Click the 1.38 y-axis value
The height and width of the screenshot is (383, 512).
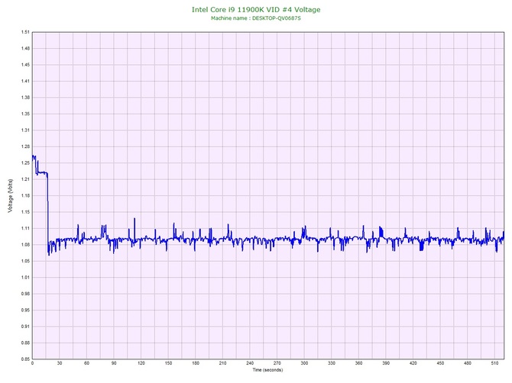tap(25, 98)
